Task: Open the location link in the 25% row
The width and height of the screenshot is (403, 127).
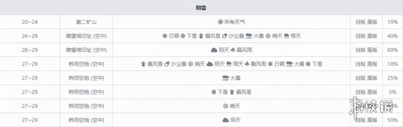Action: (86, 78)
